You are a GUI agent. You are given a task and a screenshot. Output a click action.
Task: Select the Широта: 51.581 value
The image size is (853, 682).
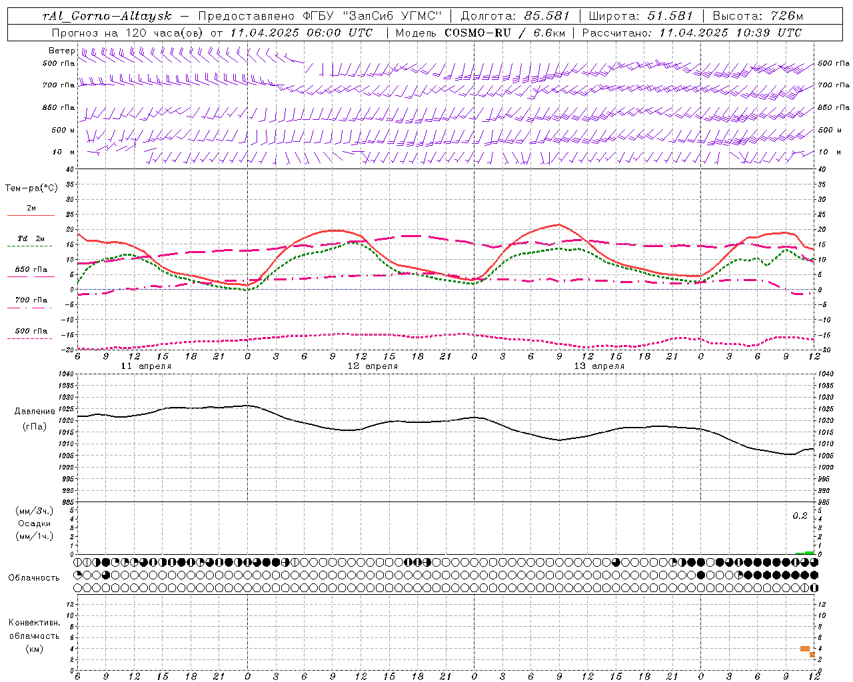pyautogui.click(x=641, y=16)
